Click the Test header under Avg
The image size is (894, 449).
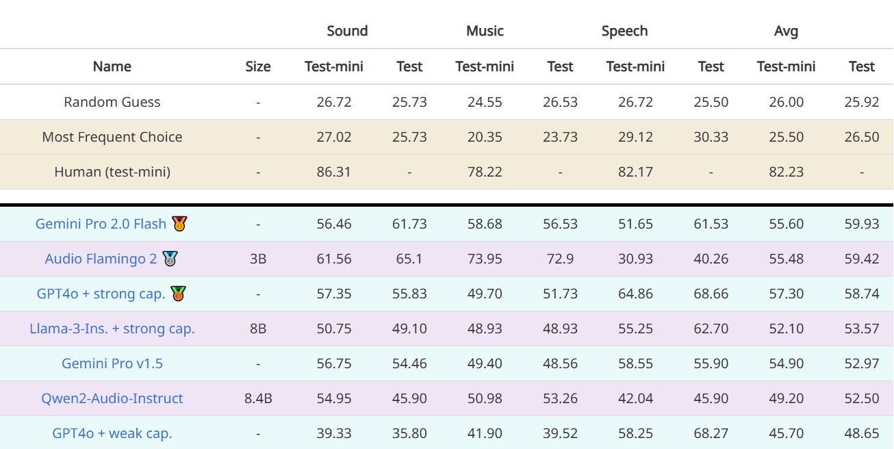(x=862, y=66)
